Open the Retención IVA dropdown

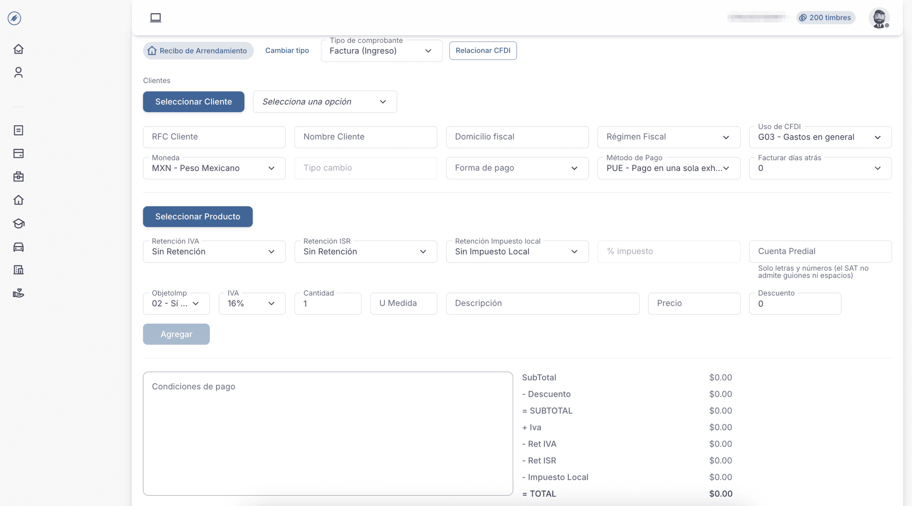tap(214, 251)
